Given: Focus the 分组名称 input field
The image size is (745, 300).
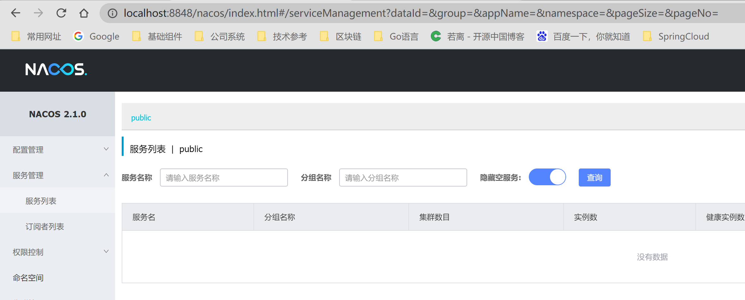Looking at the screenshot, I should pyautogui.click(x=403, y=178).
